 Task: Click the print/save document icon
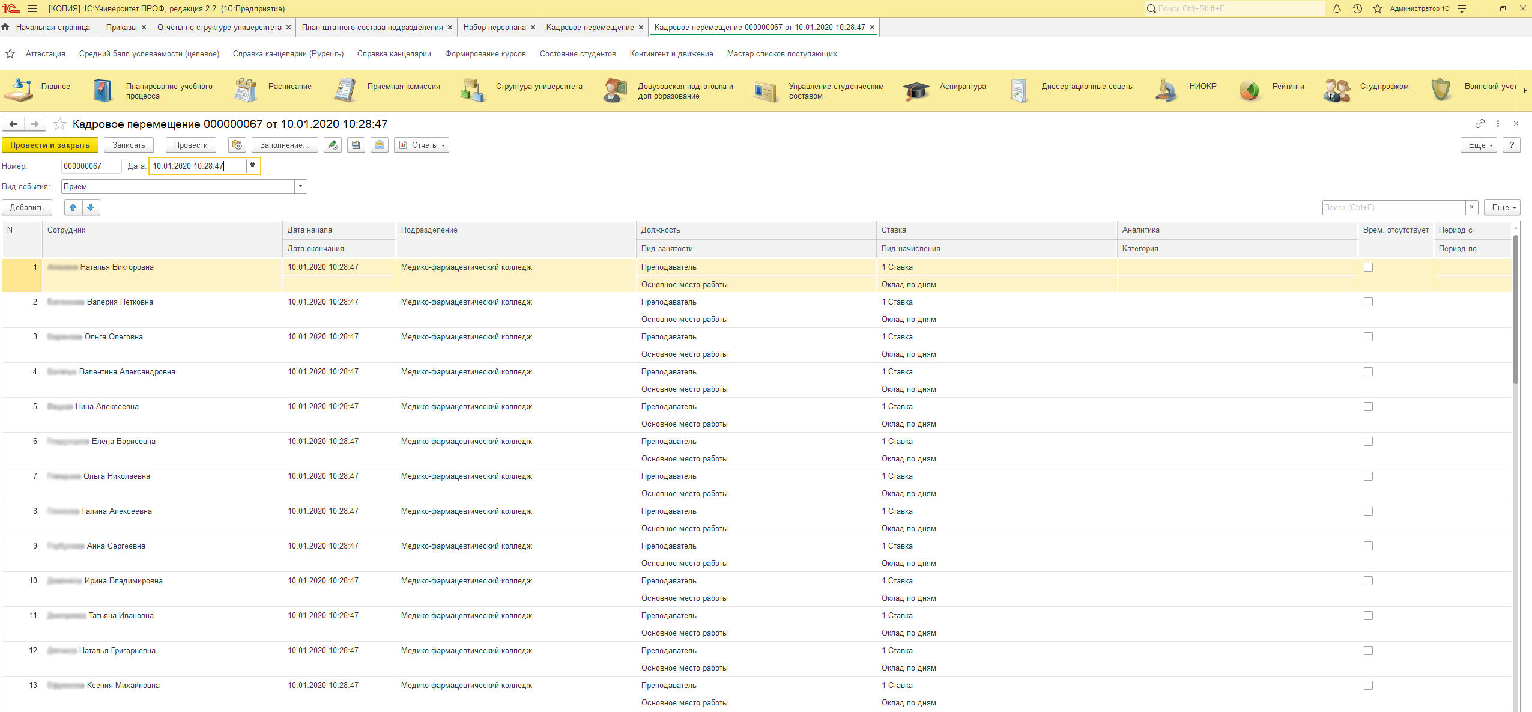356,145
